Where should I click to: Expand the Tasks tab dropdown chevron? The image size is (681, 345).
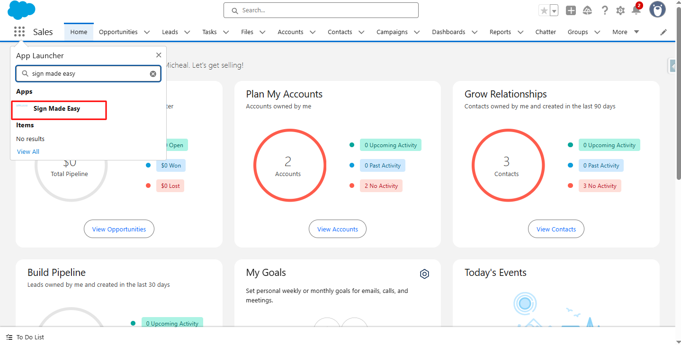(226, 32)
